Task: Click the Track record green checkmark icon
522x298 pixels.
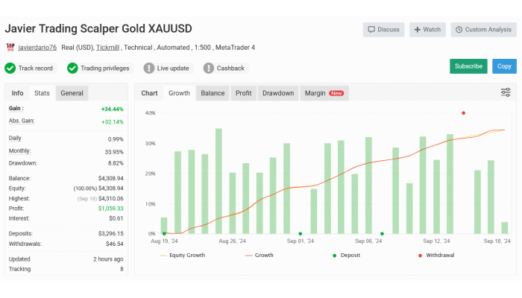Action: (x=10, y=68)
